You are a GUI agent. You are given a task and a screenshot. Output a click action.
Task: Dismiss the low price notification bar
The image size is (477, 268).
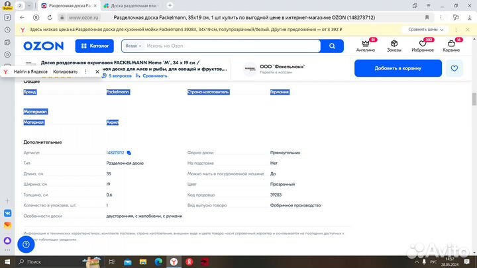468,30
